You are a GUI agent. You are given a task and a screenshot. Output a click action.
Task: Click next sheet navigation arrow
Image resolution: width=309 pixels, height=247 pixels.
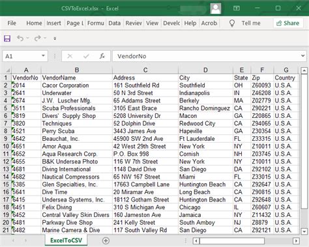(x=25, y=240)
